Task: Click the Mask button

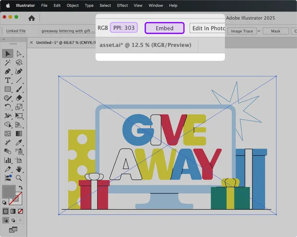Action: tap(275, 31)
